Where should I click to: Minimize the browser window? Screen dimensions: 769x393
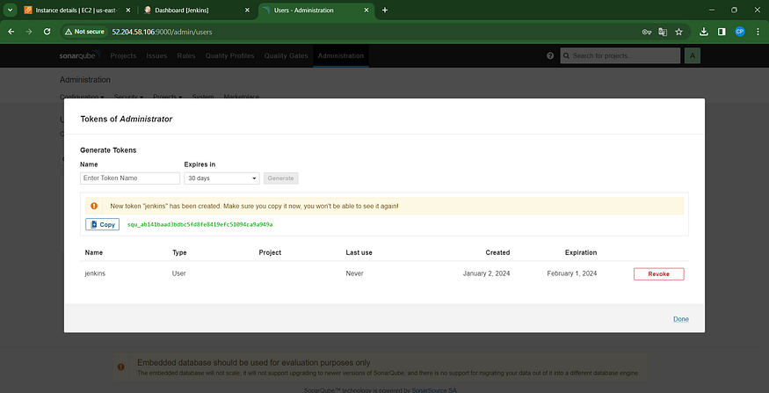pos(711,10)
